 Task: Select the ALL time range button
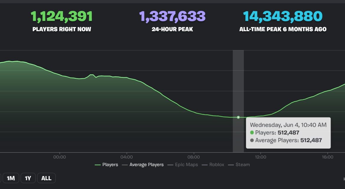[x=46, y=178]
